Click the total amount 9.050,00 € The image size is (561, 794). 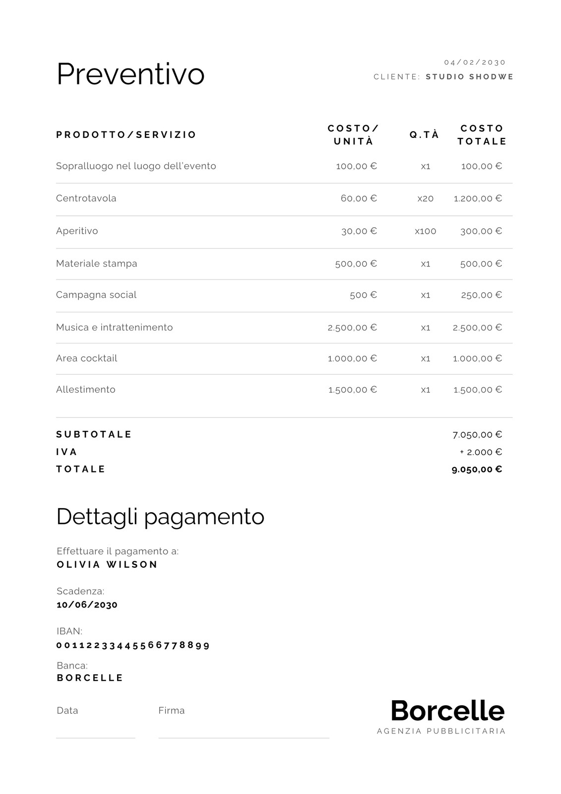point(477,469)
